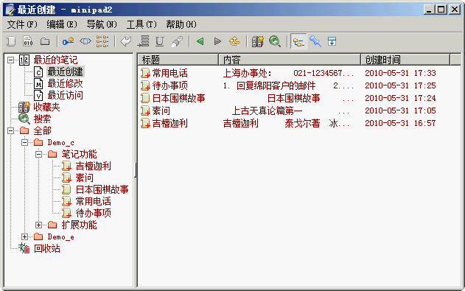Navigate forward with the gray right arrow
The height and width of the screenshot is (291, 465).
[217, 41]
